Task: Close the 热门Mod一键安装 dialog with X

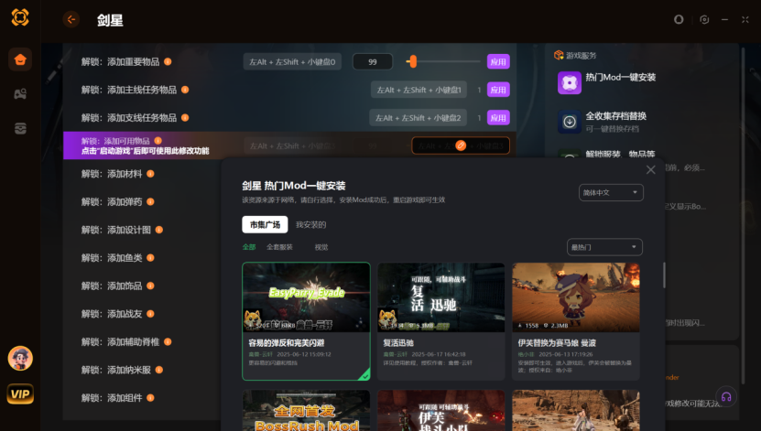Action: (x=651, y=169)
